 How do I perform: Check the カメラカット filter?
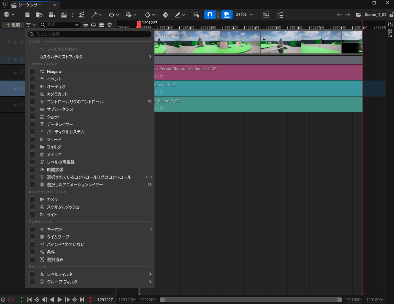(x=32, y=94)
